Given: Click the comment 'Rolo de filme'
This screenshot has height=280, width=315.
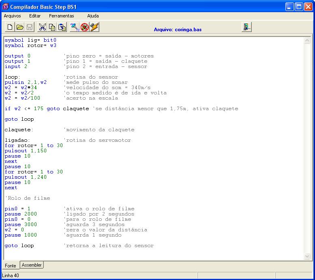Looking at the screenshot, I should (27, 198).
